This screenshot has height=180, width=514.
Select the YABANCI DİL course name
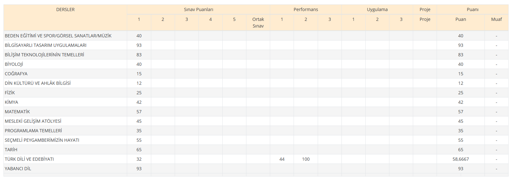click(x=18, y=169)
